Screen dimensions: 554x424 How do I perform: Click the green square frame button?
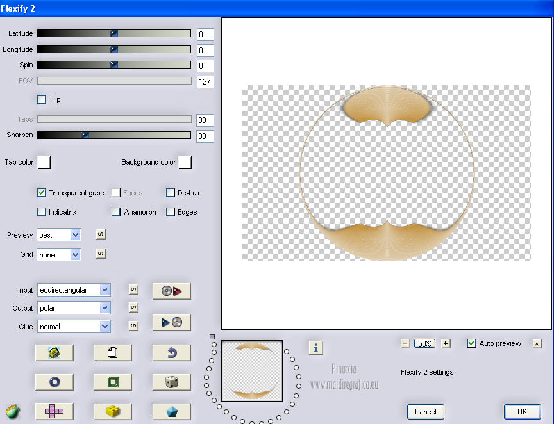pyautogui.click(x=112, y=382)
